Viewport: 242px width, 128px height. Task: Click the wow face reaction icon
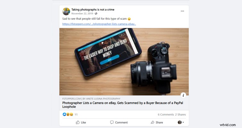click(68, 114)
